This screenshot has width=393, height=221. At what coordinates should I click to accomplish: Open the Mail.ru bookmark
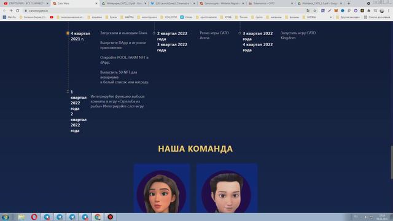point(9,17)
